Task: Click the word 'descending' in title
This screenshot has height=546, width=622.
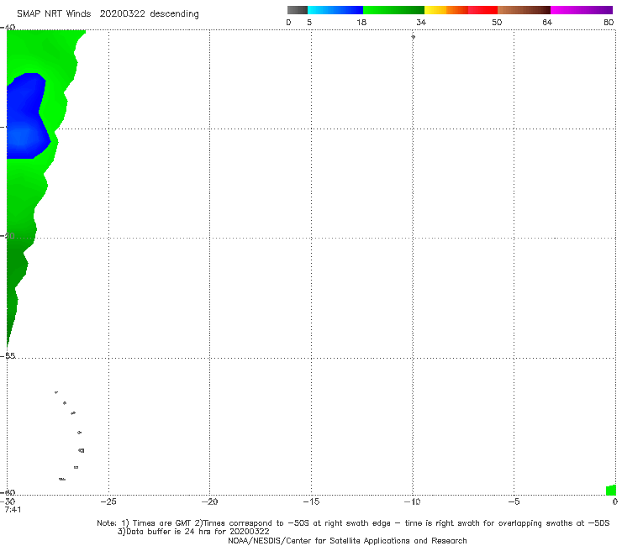Action: point(174,14)
